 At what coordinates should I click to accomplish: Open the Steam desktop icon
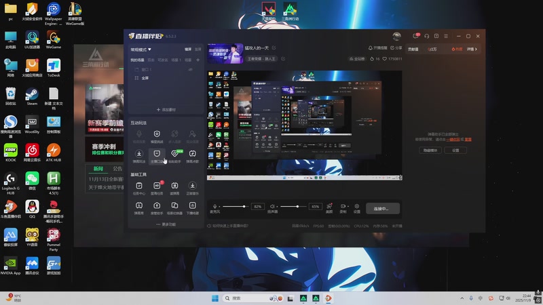pyautogui.click(x=32, y=97)
